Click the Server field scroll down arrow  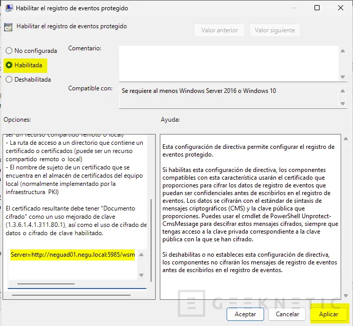(141, 275)
